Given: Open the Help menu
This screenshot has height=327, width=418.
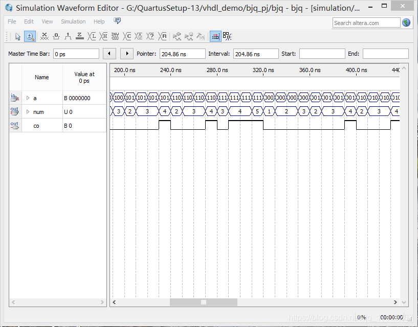Looking at the screenshot, I should 99,21.
